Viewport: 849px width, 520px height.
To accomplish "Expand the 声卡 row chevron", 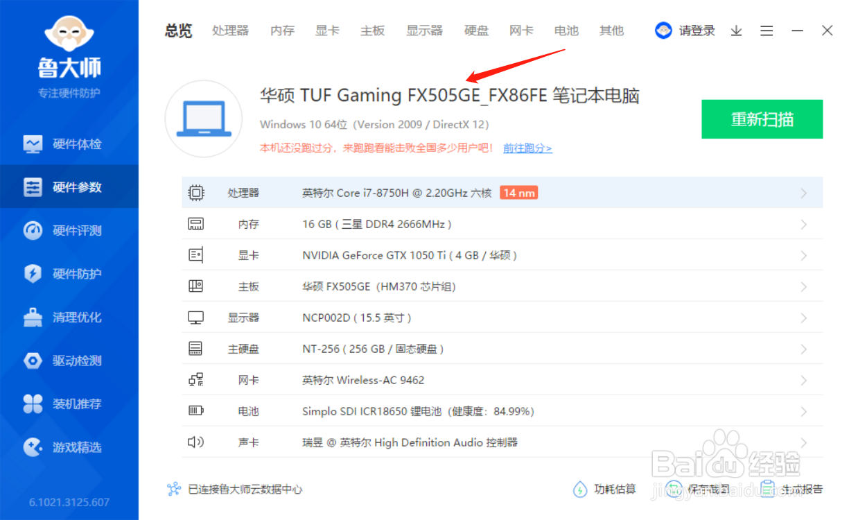I will click(804, 442).
